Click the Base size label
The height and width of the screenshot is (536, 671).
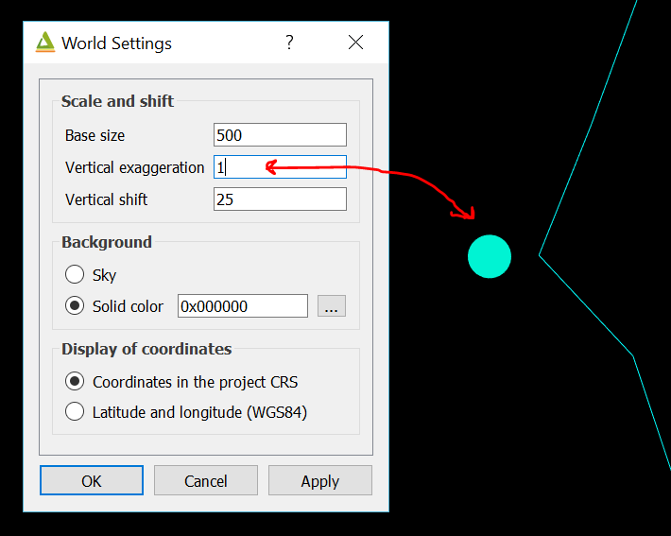(x=95, y=136)
